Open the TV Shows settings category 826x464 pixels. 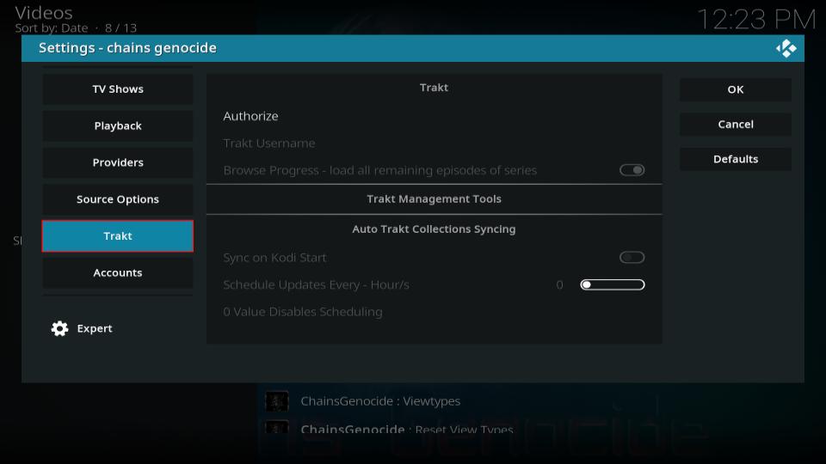click(118, 89)
